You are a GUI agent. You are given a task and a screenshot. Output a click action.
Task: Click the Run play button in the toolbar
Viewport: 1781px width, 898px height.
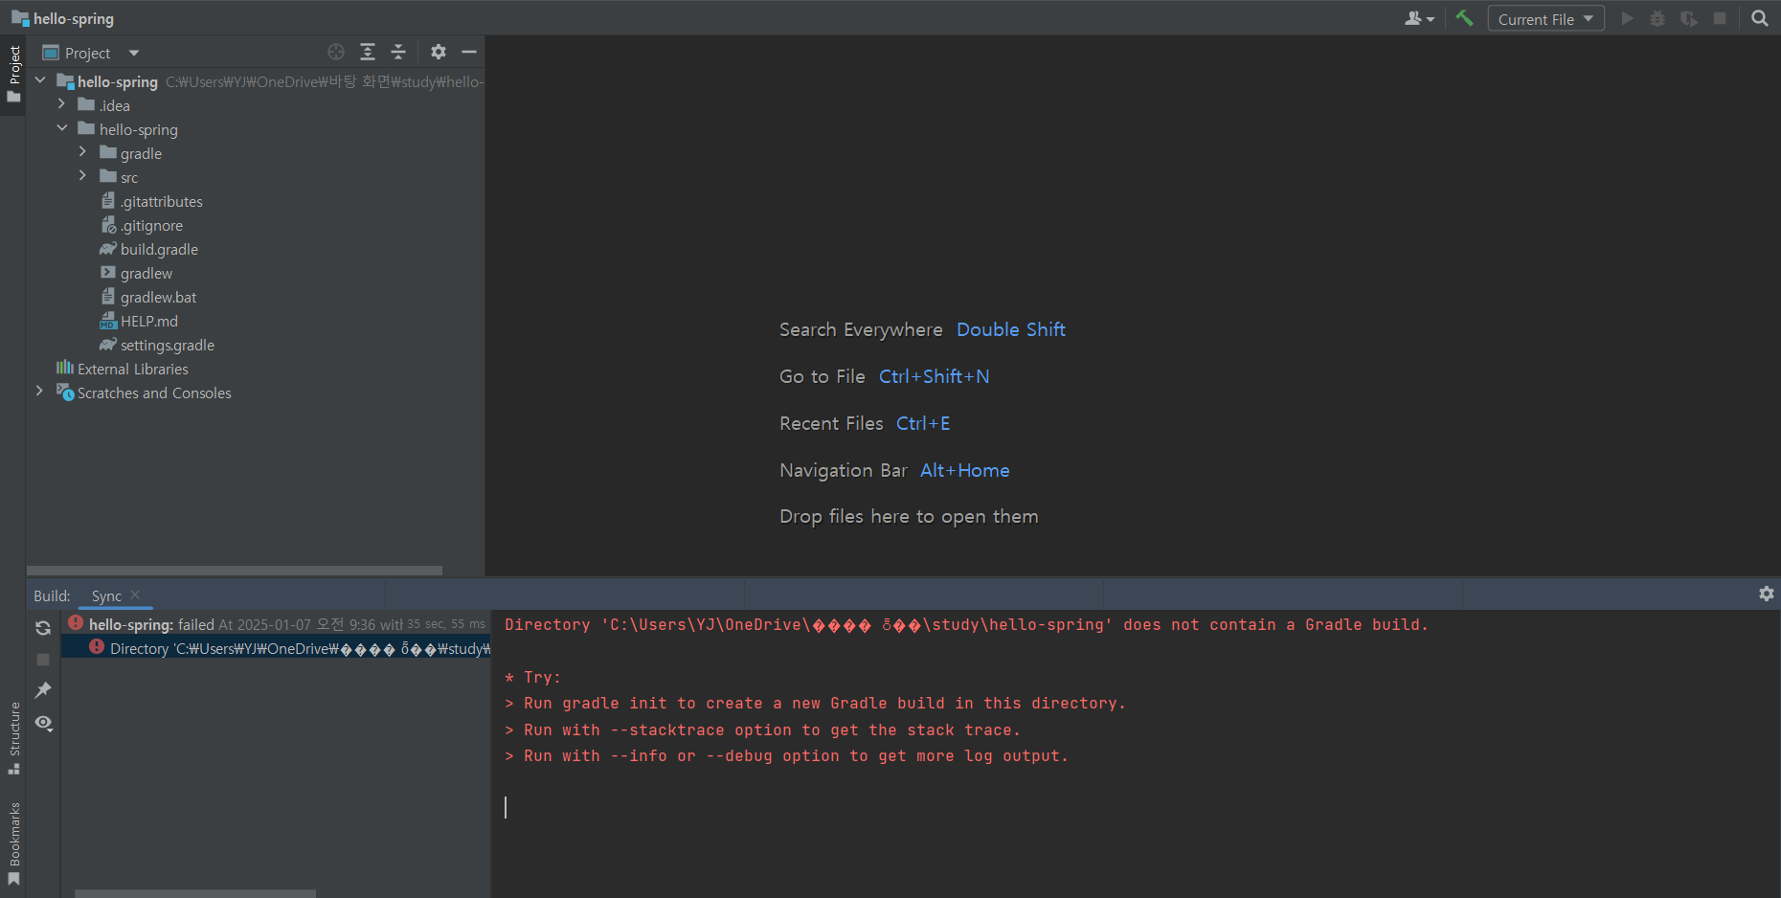click(x=1626, y=18)
